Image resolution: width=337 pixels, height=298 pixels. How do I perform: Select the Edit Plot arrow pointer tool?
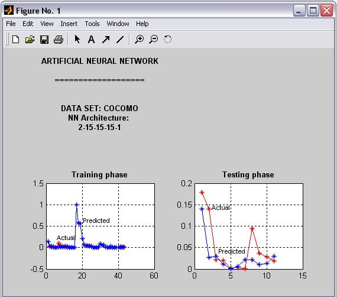click(x=77, y=40)
